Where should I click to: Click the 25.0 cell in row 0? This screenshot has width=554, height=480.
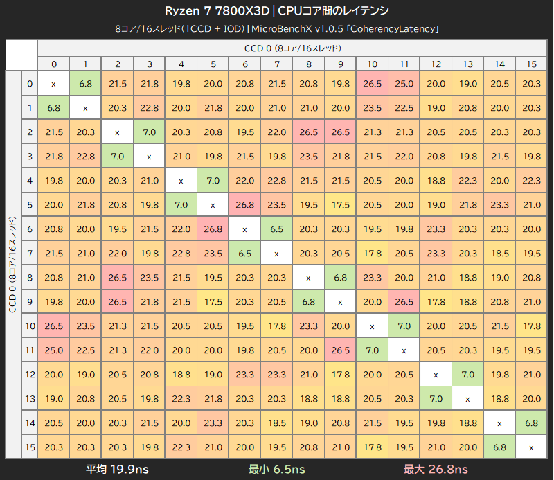(x=404, y=83)
